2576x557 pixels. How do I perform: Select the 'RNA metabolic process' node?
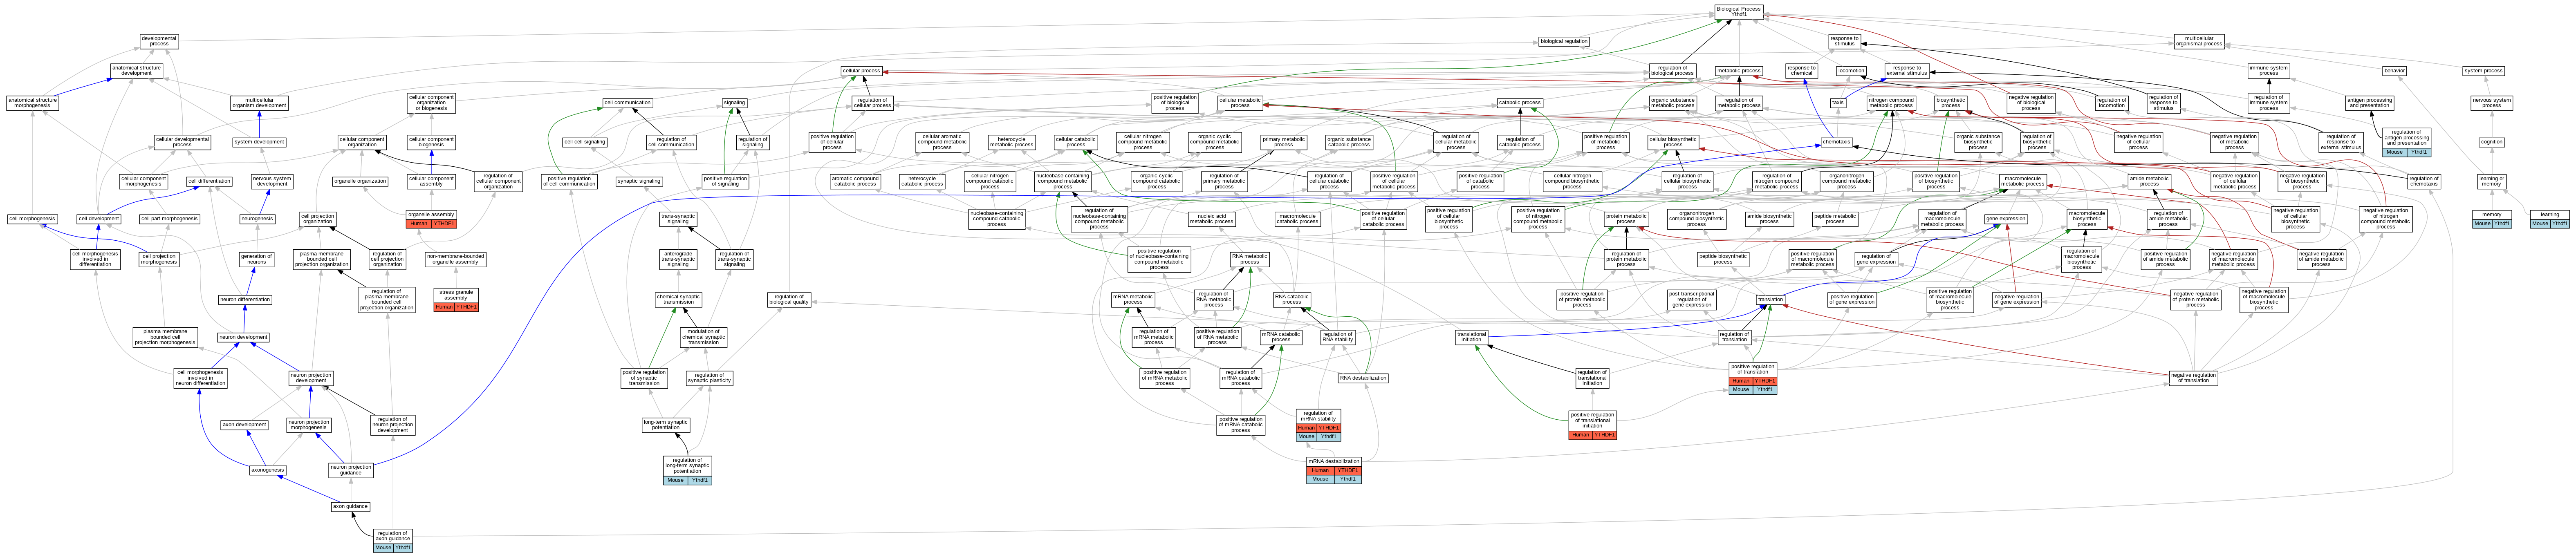point(1250,259)
